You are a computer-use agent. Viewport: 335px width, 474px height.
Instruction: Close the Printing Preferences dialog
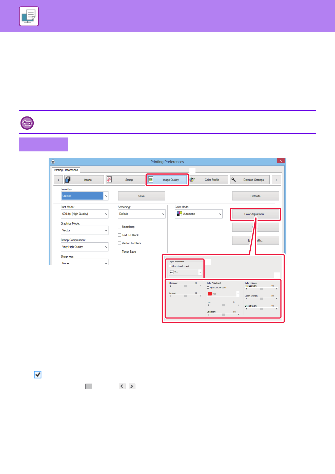click(281, 161)
